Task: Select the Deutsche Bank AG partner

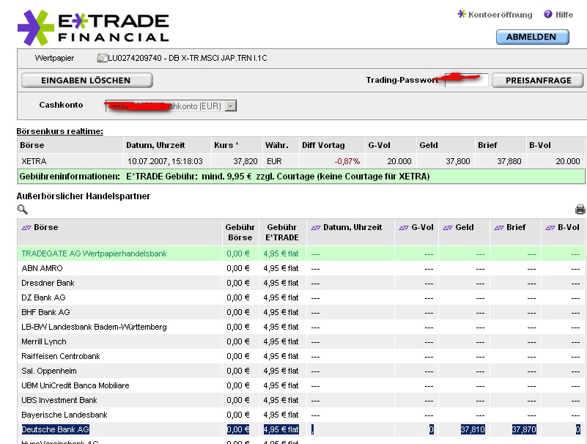Action: [x=56, y=429]
